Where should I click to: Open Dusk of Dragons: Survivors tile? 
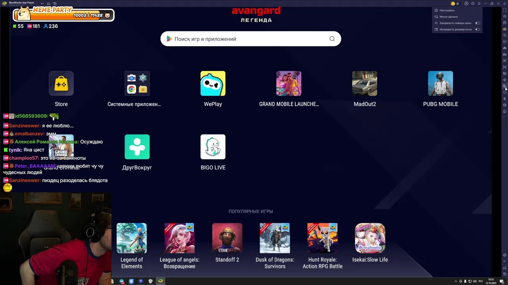point(275,238)
